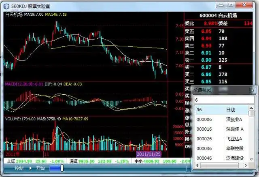The height and width of the screenshot is (177, 259).
Task: Click the 买一 6.87 quote row
Action: click(219, 67)
